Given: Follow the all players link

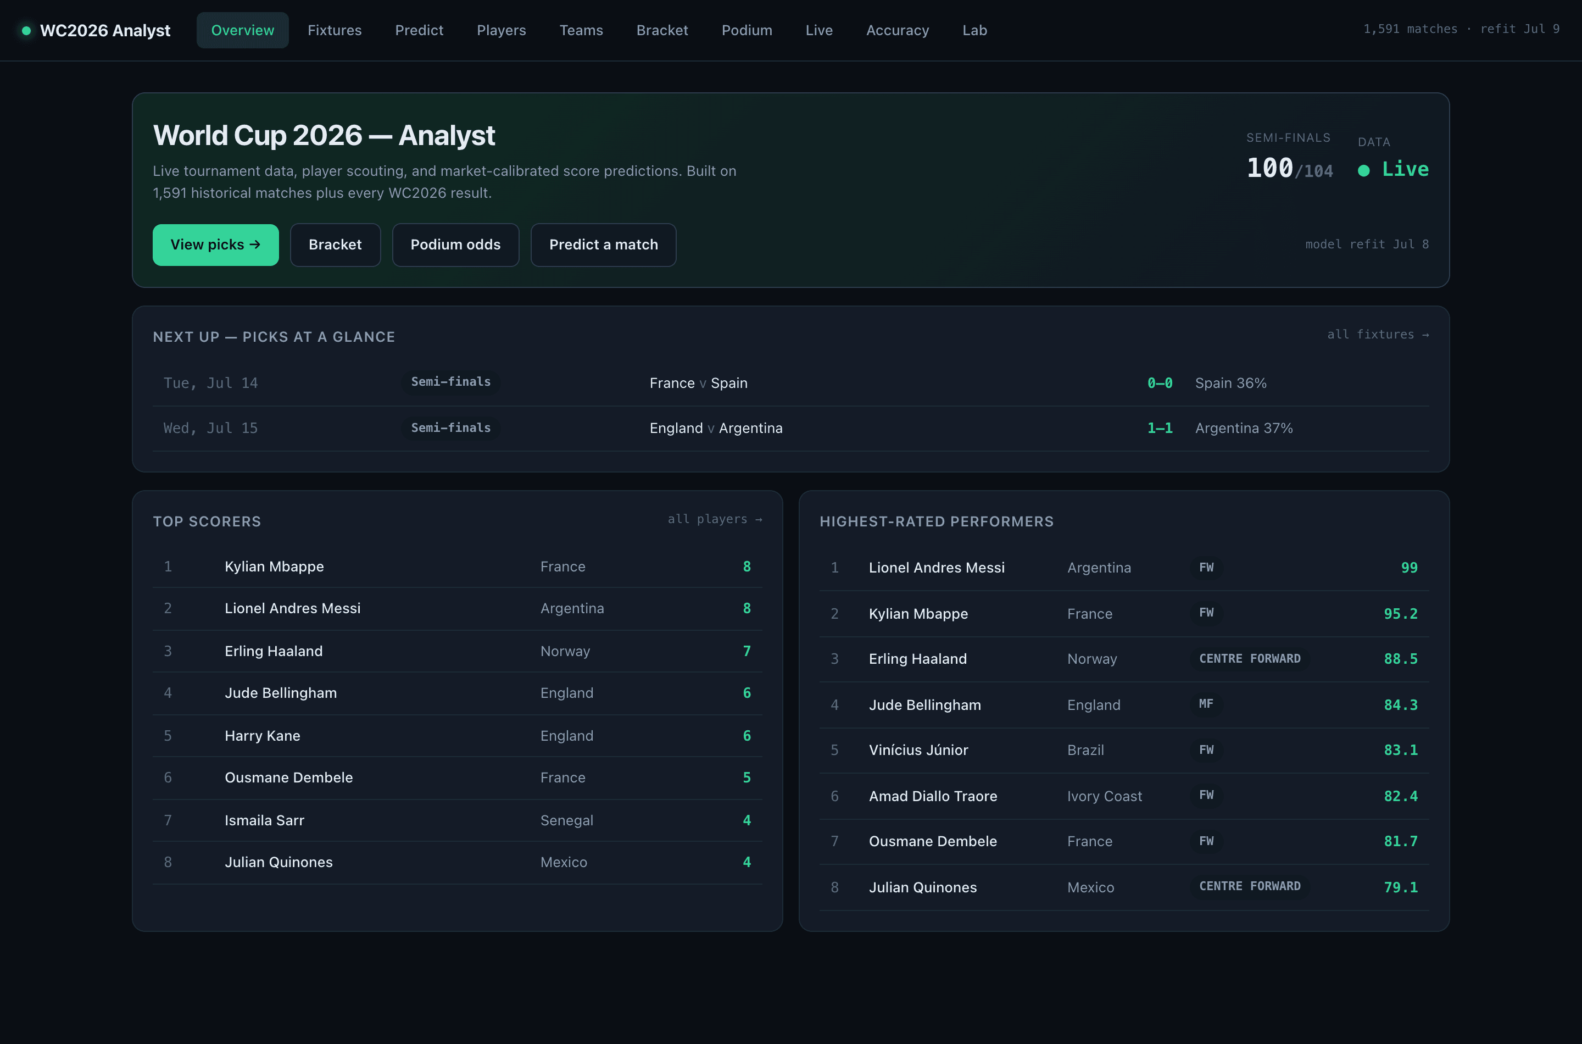Looking at the screenshot, I should click(x=715, y=519).
